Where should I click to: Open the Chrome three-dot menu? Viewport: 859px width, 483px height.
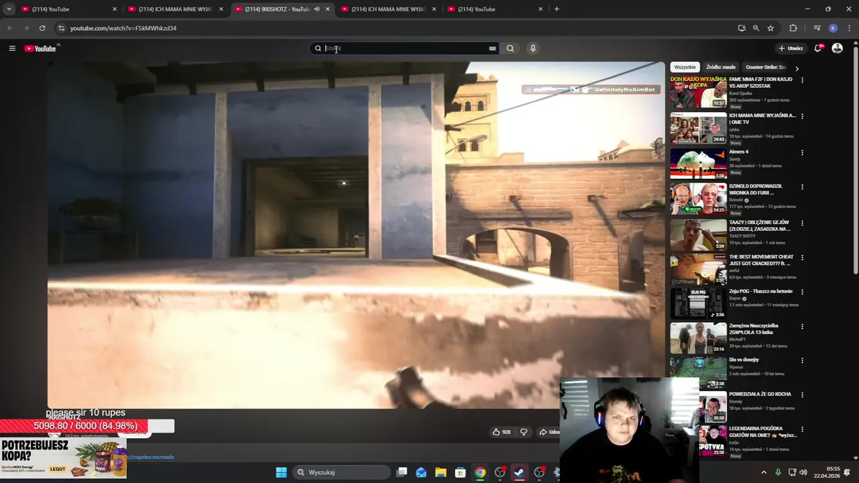tap(850, 28)
